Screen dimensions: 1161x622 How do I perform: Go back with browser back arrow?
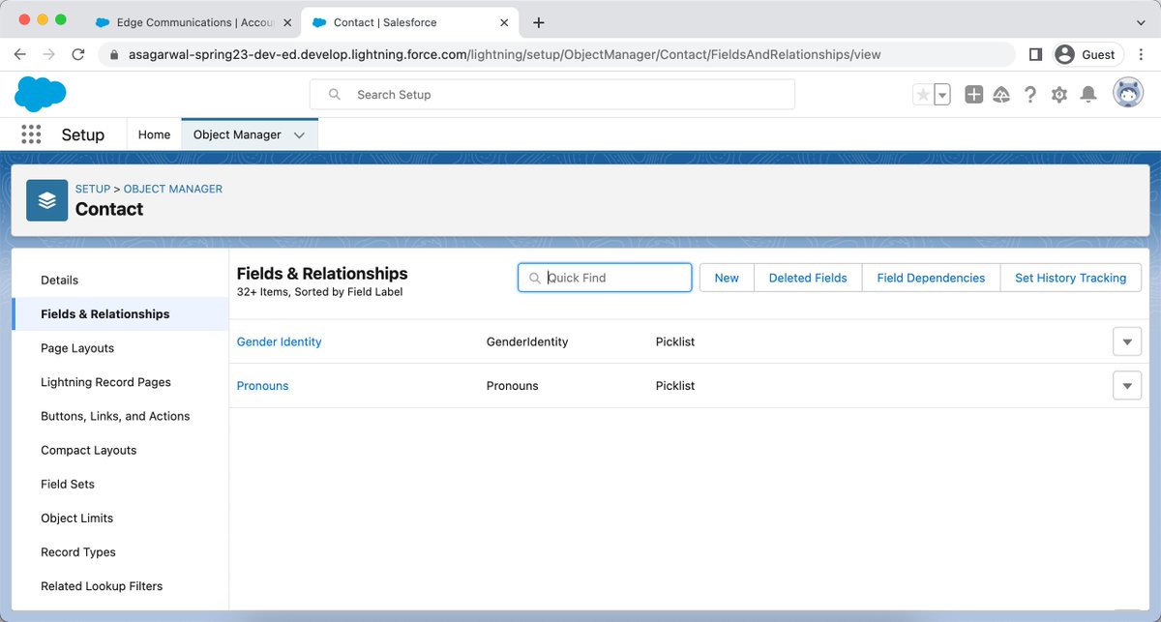21,54
